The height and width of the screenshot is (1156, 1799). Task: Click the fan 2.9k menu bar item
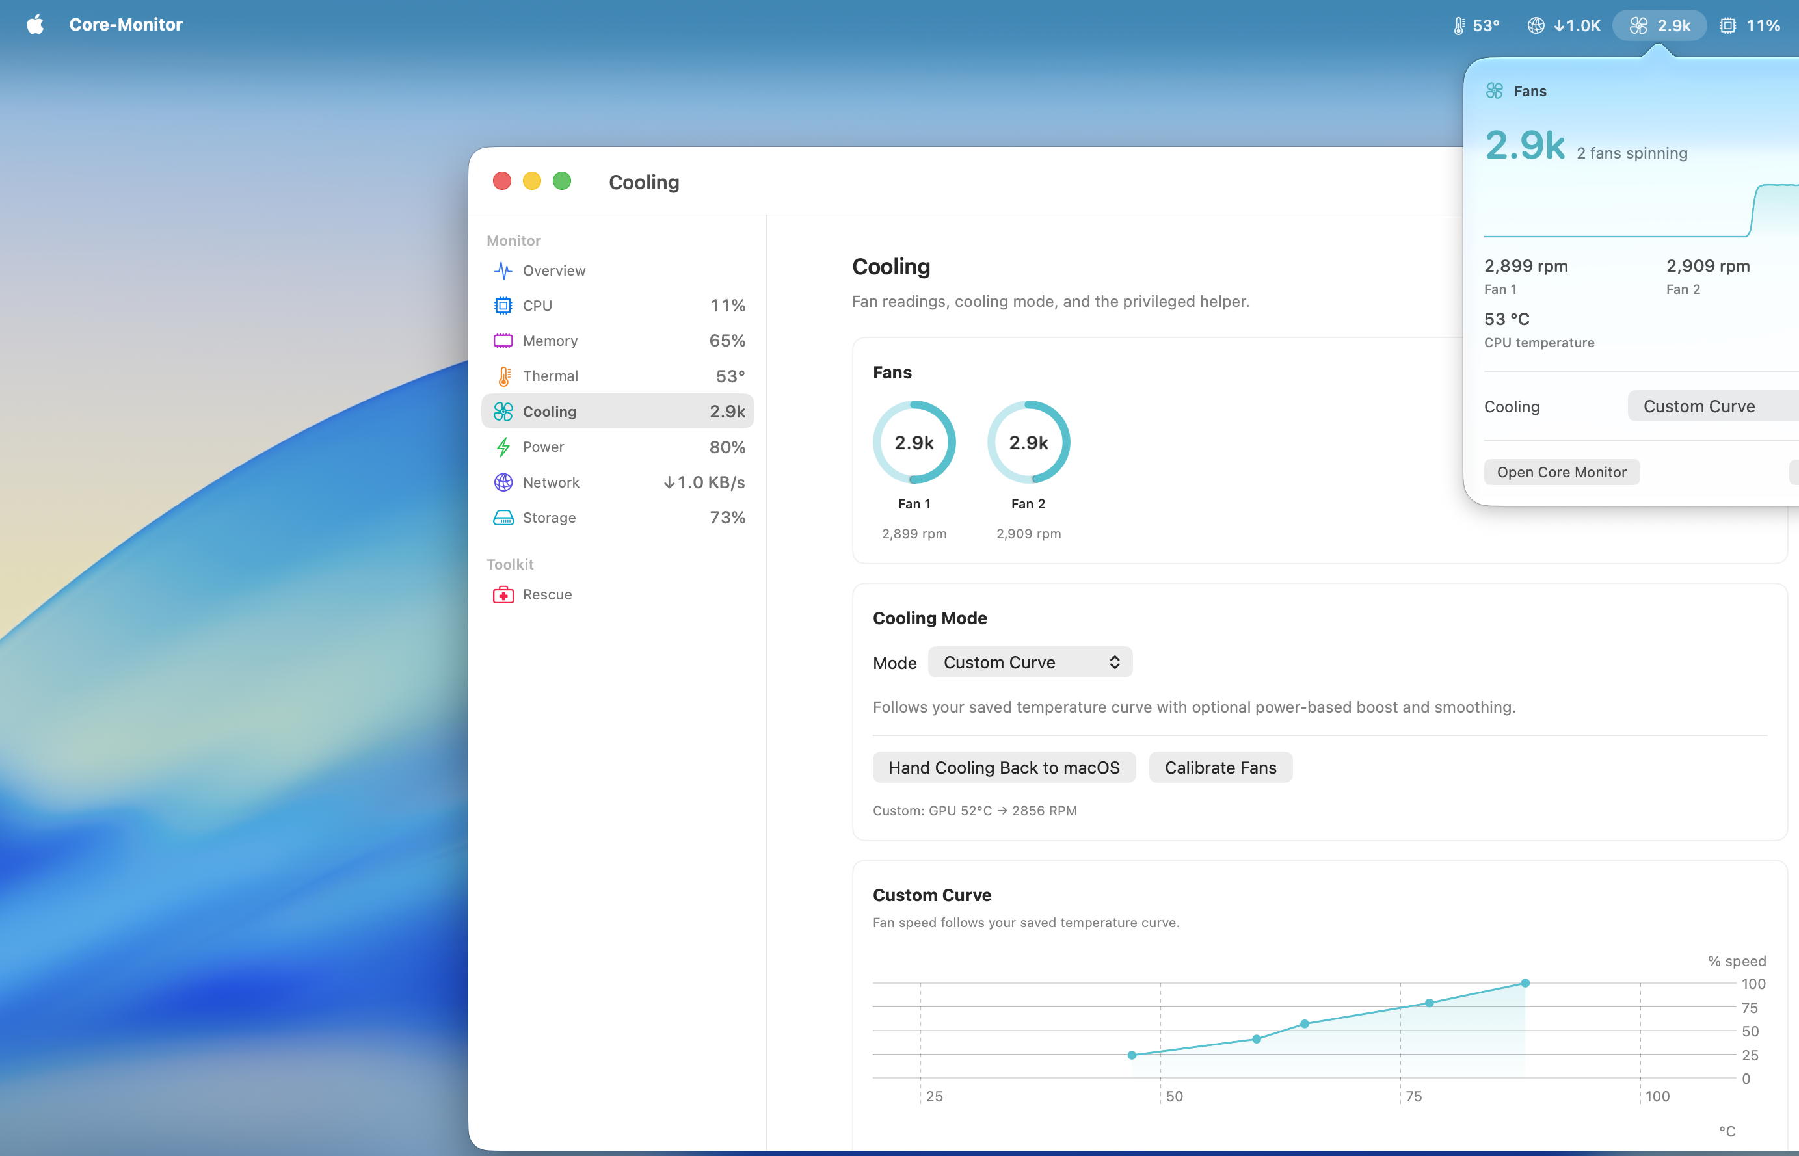click(x=1659, y=25)
